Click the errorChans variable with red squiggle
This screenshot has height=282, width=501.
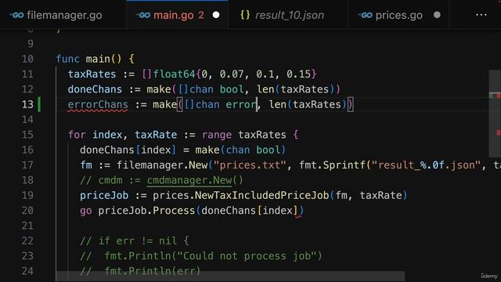98,104
